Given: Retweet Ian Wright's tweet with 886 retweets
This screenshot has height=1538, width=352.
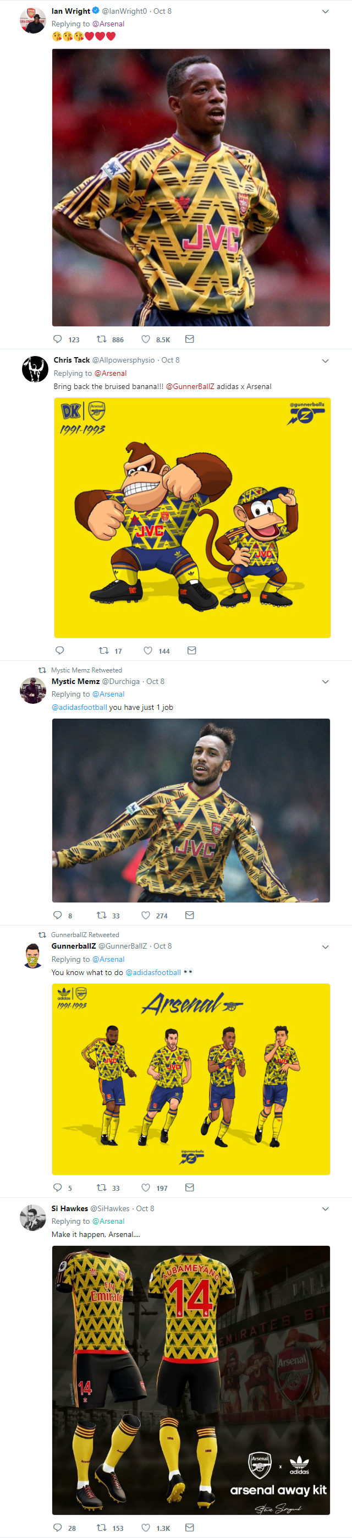Looking at the screenshot, I should tap(102, 339).
